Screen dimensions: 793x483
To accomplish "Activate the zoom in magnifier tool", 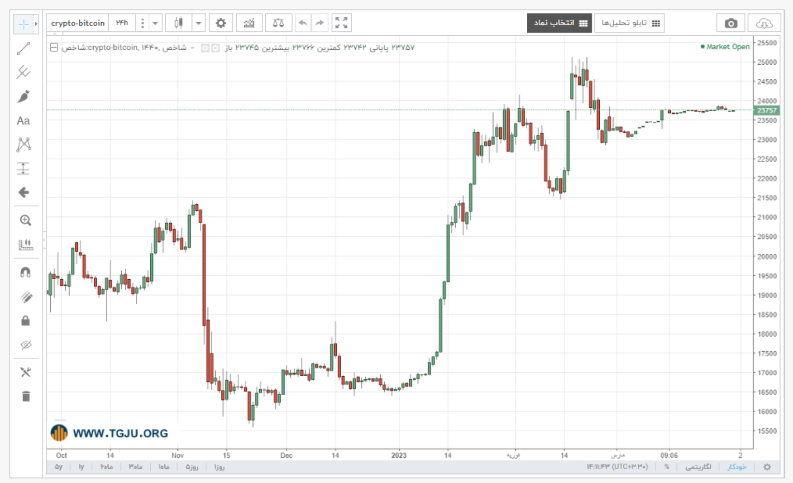I will point(26,221).
